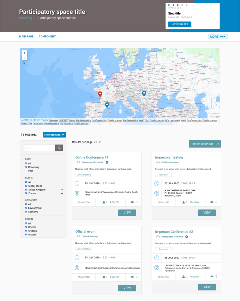Uncheck the Citizens origin checkbox
This screenshot has height=301, width=240.
tap(26, 231)
